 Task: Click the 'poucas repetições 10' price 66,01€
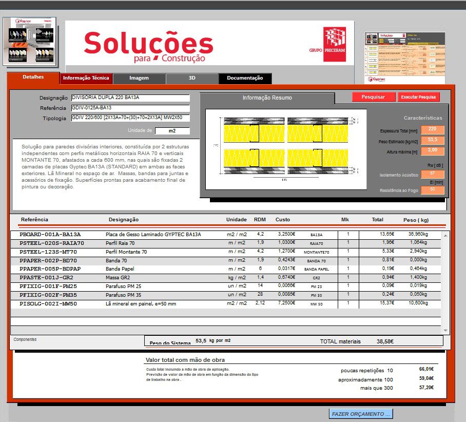click(x=426, y=369)
